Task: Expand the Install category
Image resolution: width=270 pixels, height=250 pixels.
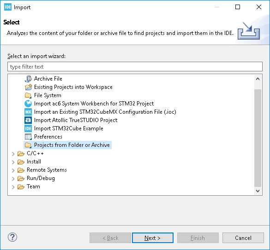Action: 13,162
